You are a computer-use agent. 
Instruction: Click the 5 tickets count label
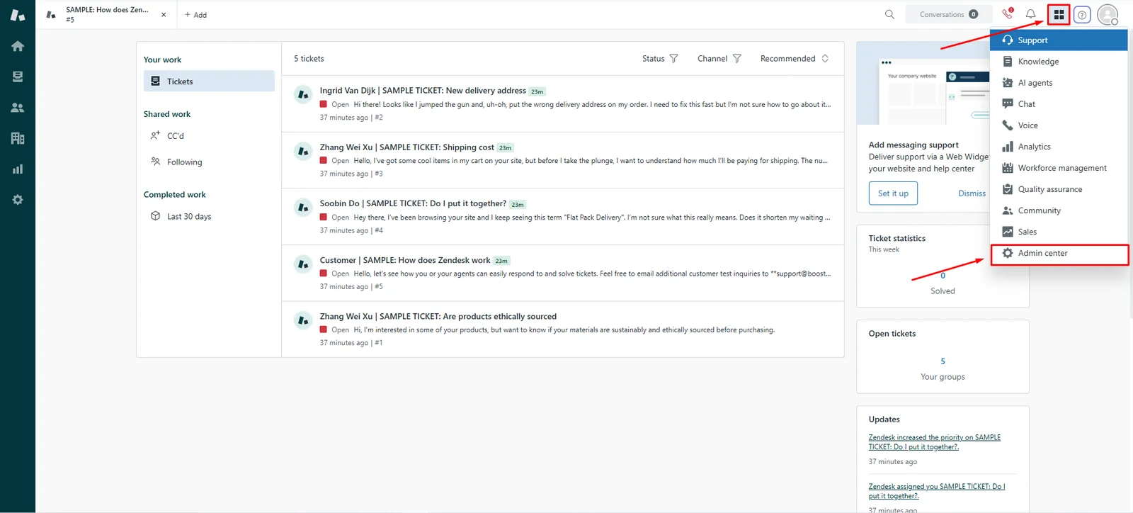tap(309, 59)
